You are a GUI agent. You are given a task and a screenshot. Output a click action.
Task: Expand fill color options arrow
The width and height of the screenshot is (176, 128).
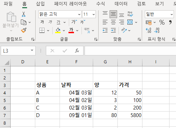[x=64, y=30]
